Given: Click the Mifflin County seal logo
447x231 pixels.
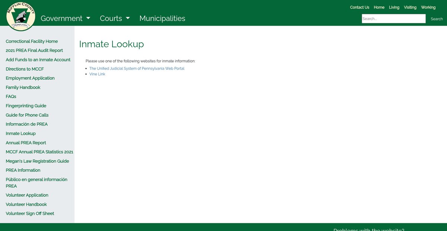Looking at the screenshot, I should (21, 16).
